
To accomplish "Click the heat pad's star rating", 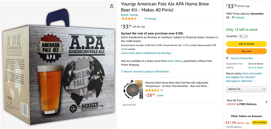I will [x=152, y=90].
